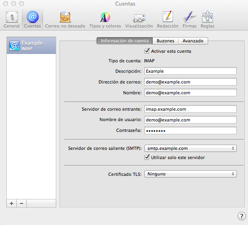Toggle Activar esta cuenta checkbox
This screenshot has width=248, height=225.
pyautogui.click(x=147, y=51)
